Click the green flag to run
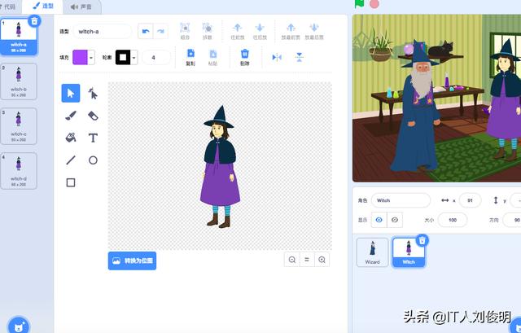Viewport: 521px width, 333px height. [358, 4]
